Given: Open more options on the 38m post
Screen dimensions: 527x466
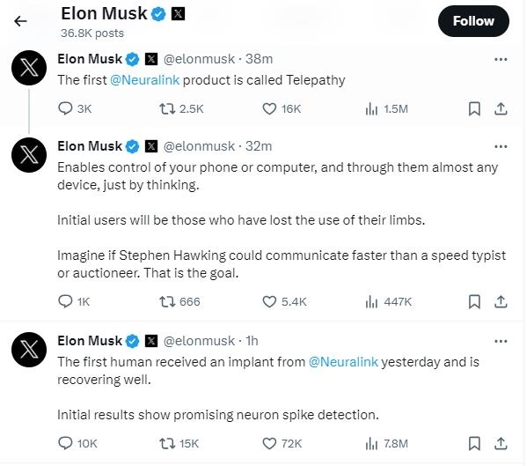Looking at the screenshot, I should point(501,60).
